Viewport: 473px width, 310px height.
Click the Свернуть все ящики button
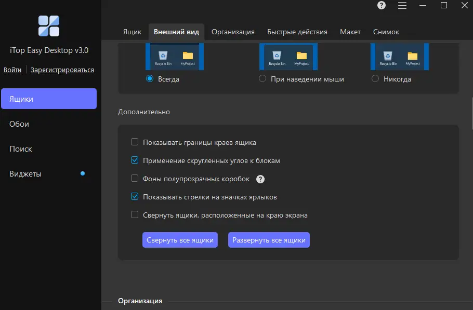[180, 240]
